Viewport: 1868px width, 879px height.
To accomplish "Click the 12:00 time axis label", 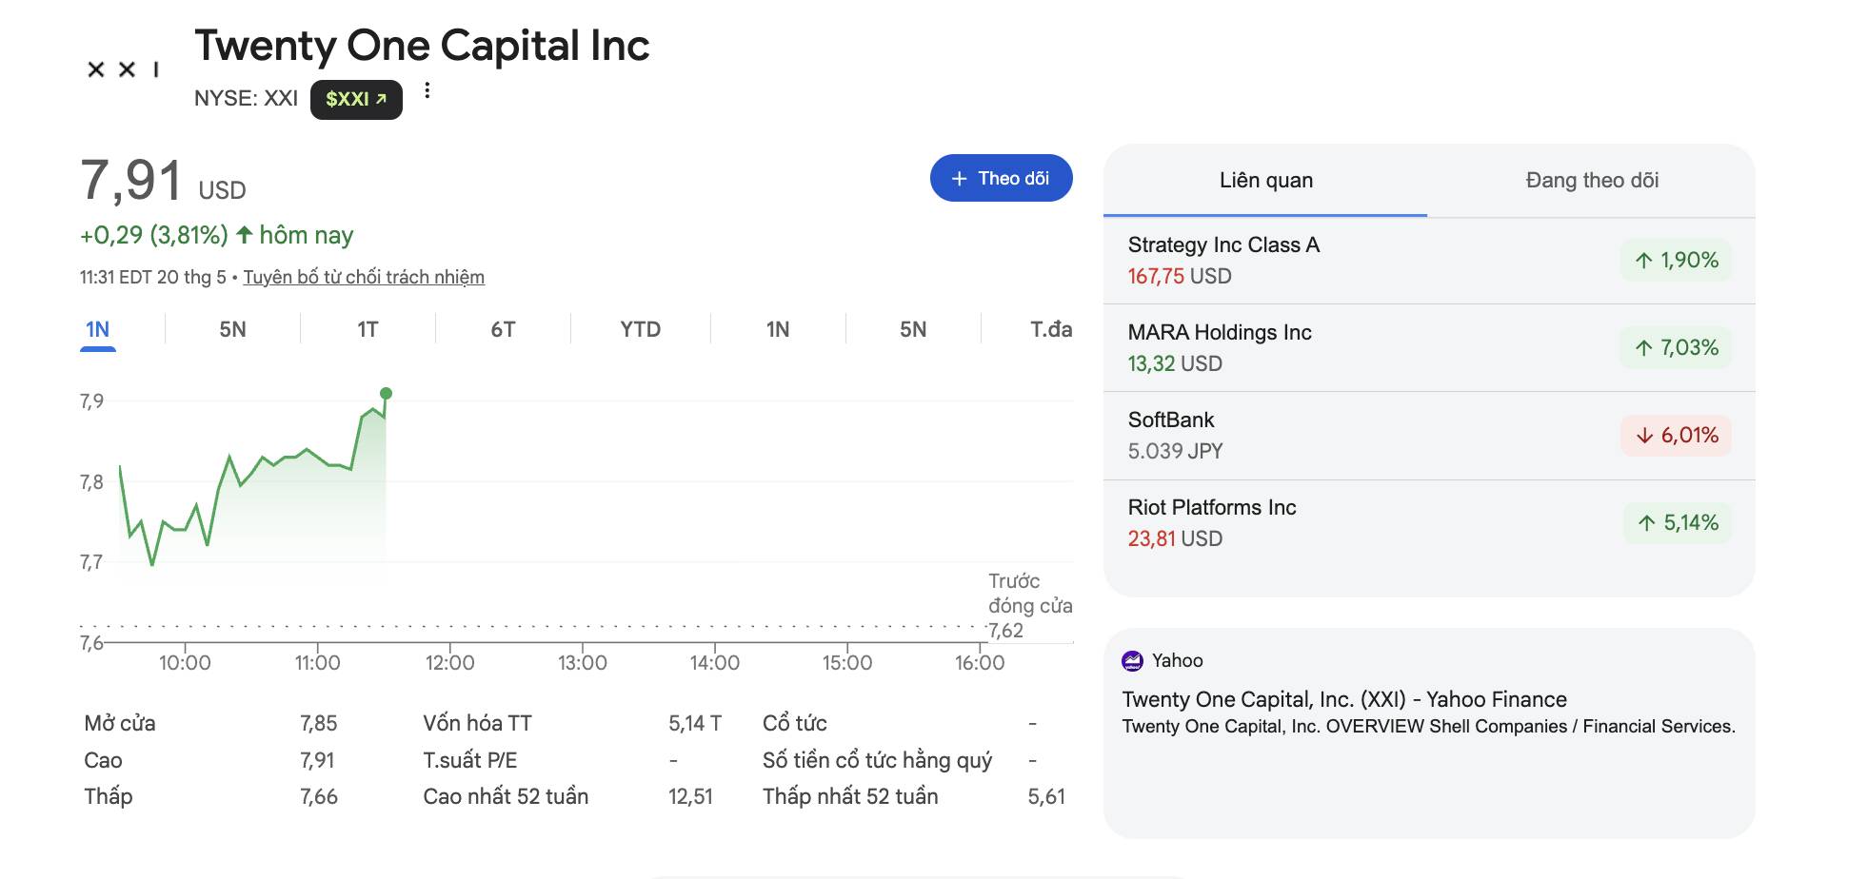I will [x=449, y=663].
